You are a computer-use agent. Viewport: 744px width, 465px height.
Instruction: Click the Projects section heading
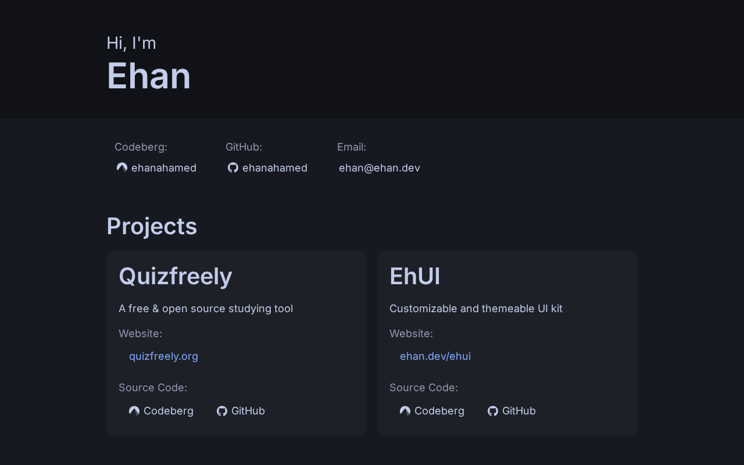coord(152,226)
